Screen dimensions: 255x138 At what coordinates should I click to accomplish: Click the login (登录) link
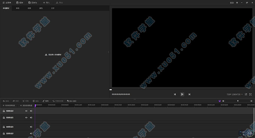(232, 3)
